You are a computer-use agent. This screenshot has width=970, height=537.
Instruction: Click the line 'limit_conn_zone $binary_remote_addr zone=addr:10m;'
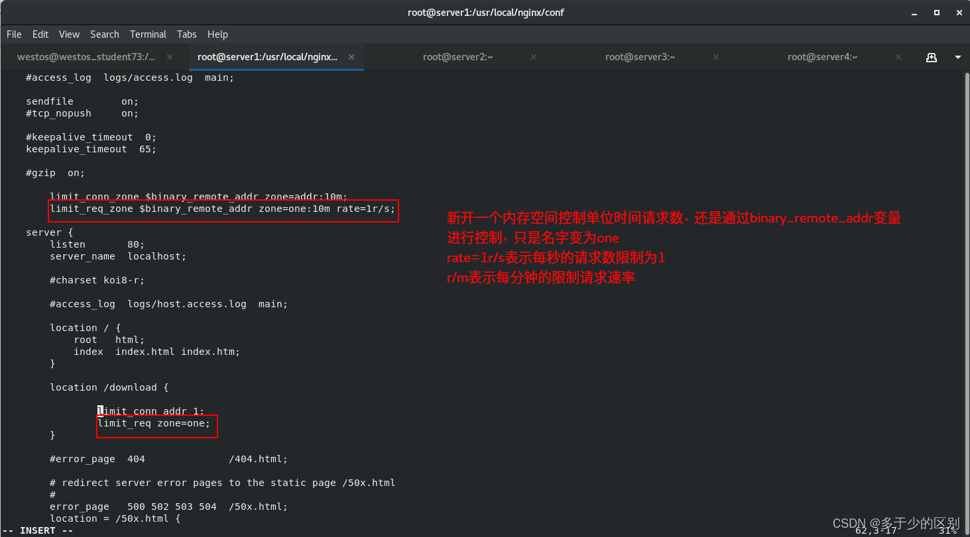(199, 197)
